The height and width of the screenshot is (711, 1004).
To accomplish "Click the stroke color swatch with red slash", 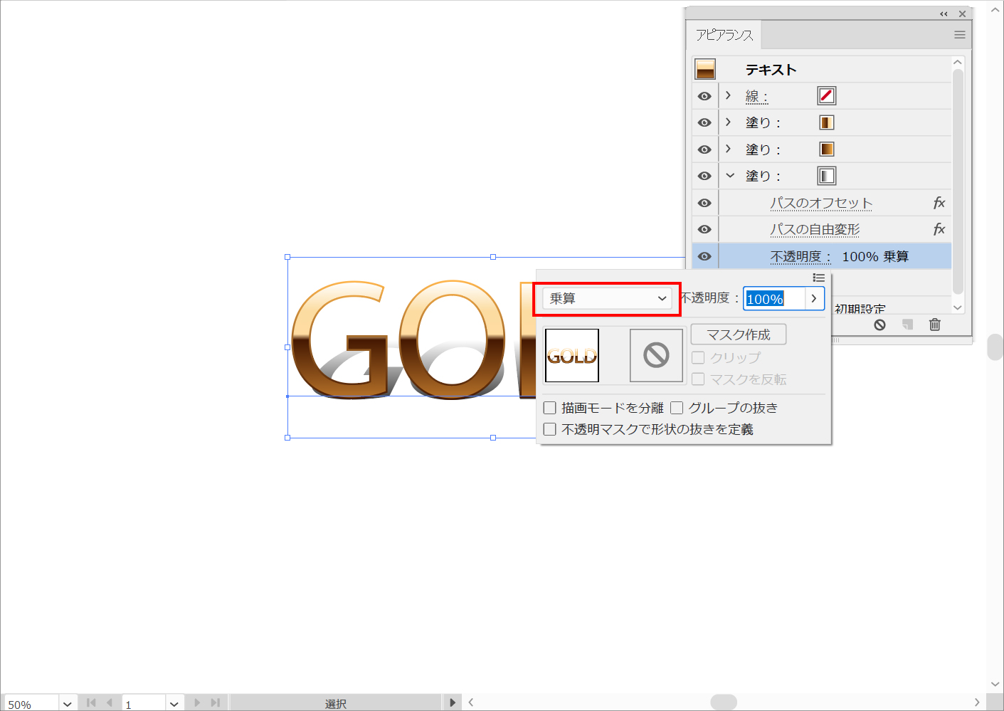I will coord(826,95).
